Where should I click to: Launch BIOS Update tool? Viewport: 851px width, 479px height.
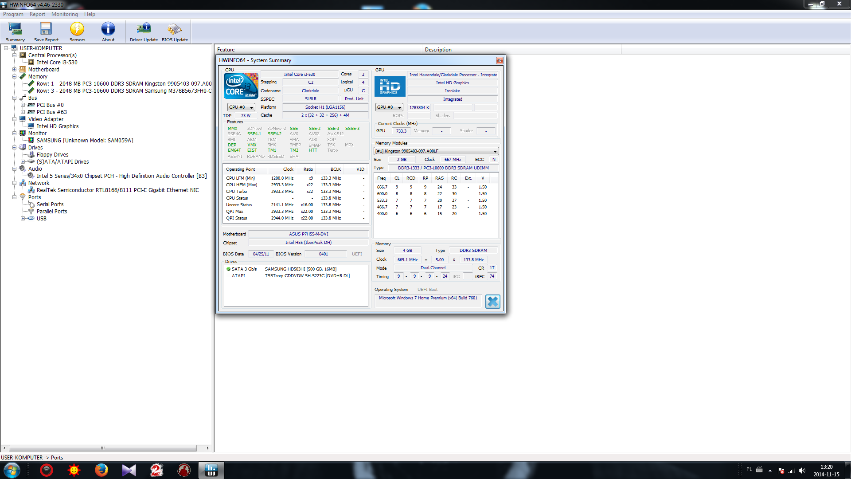tap(175, 32)
